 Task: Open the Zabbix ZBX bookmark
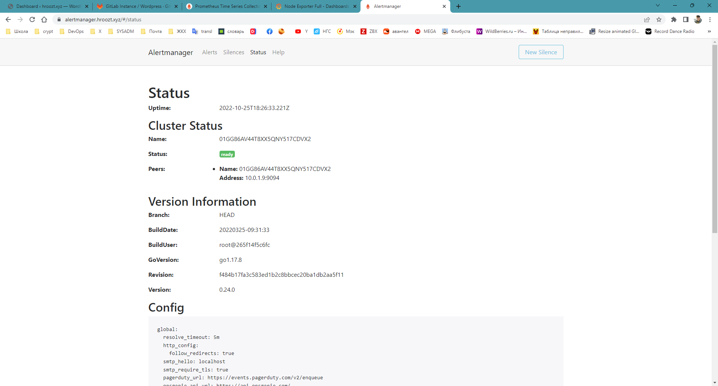click(368, 31)
